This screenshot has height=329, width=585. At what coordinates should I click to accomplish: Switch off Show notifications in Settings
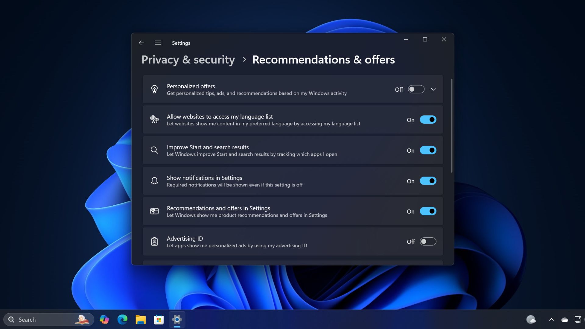[x=428, y=181]
